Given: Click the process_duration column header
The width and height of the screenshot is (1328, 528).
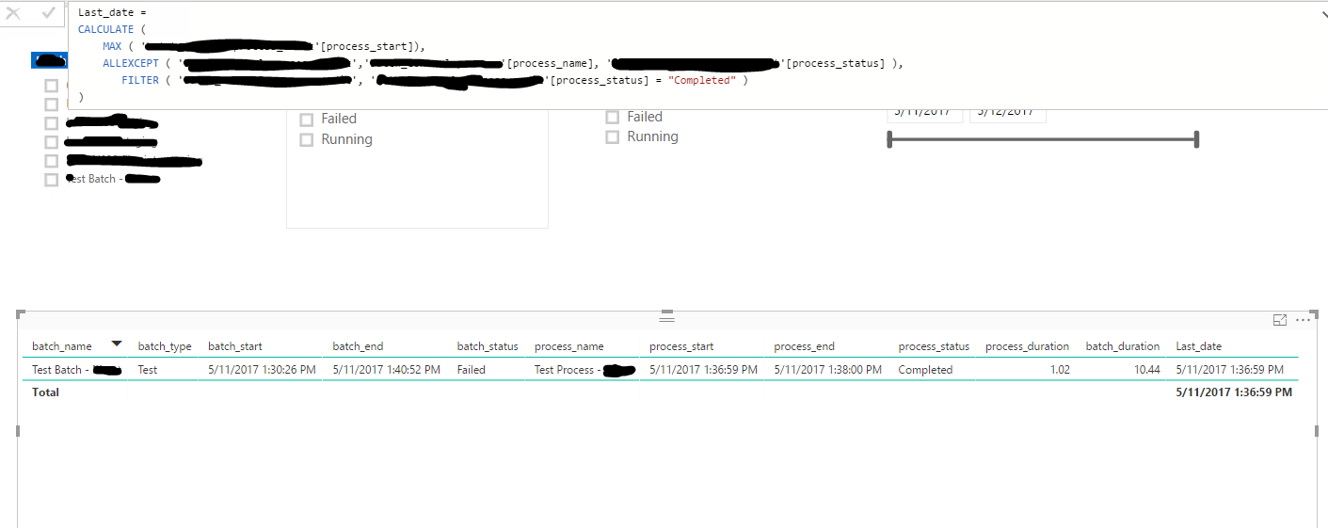Looking at the screenshot, I should click(1027, 346).
